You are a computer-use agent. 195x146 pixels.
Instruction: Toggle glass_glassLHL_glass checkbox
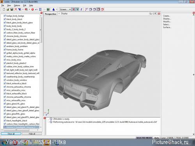click(5, 104)
